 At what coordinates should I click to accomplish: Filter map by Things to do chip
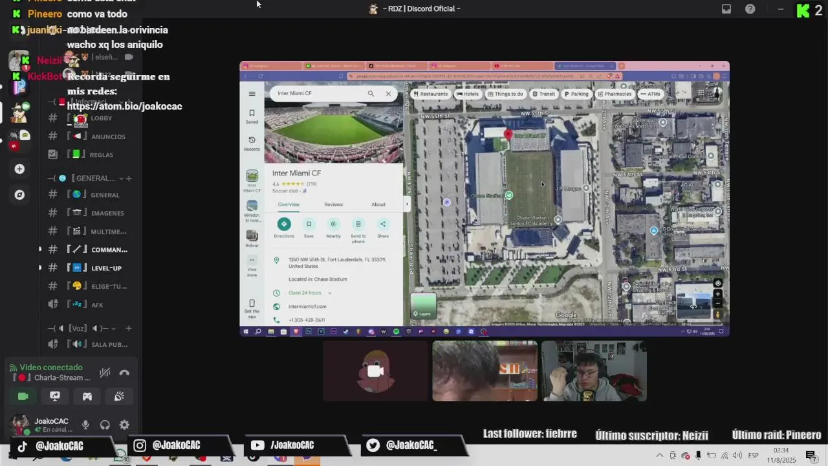point(505,94)
